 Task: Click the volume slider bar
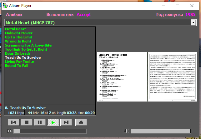click(161, 131)
